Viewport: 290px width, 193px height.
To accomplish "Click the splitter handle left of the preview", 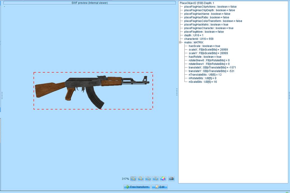I will click(2, 95).
